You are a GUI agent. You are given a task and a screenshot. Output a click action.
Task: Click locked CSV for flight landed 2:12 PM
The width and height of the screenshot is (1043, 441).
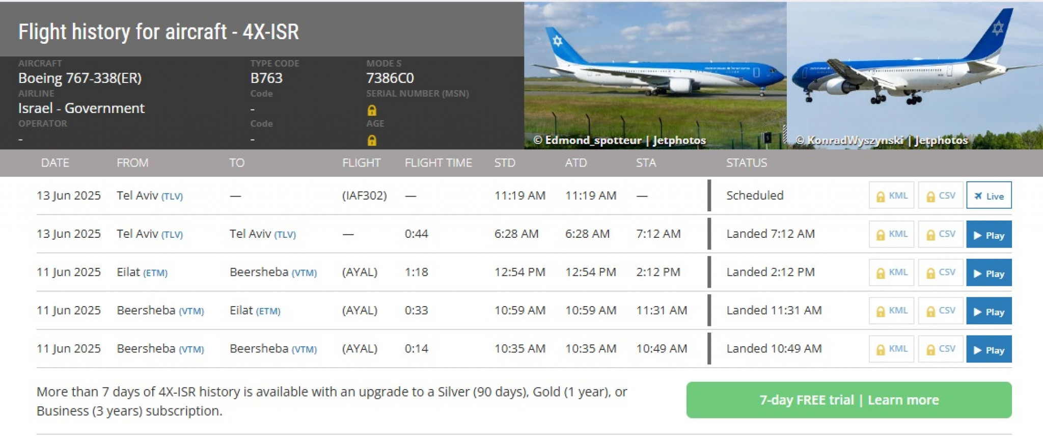(x=940, y=272)
